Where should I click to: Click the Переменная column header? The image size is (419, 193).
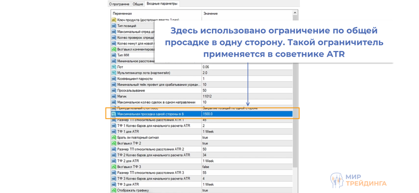tap(155, 13)
